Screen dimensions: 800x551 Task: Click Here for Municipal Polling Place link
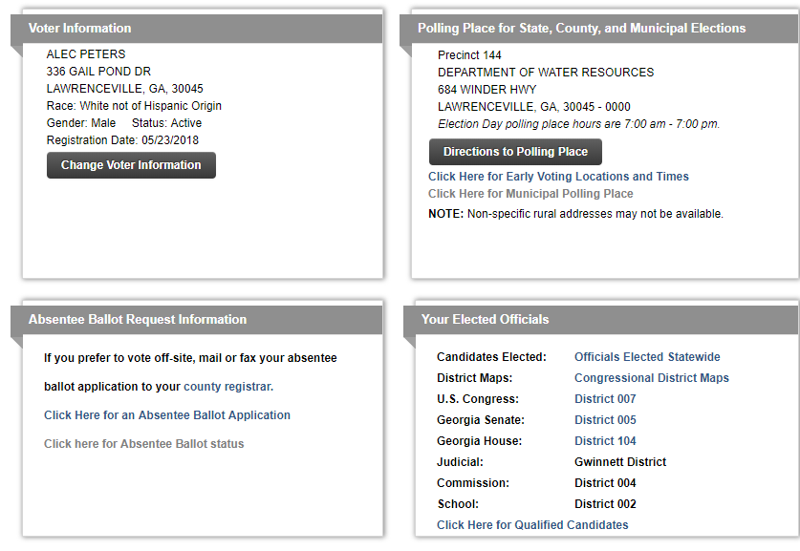coord(530,194)
